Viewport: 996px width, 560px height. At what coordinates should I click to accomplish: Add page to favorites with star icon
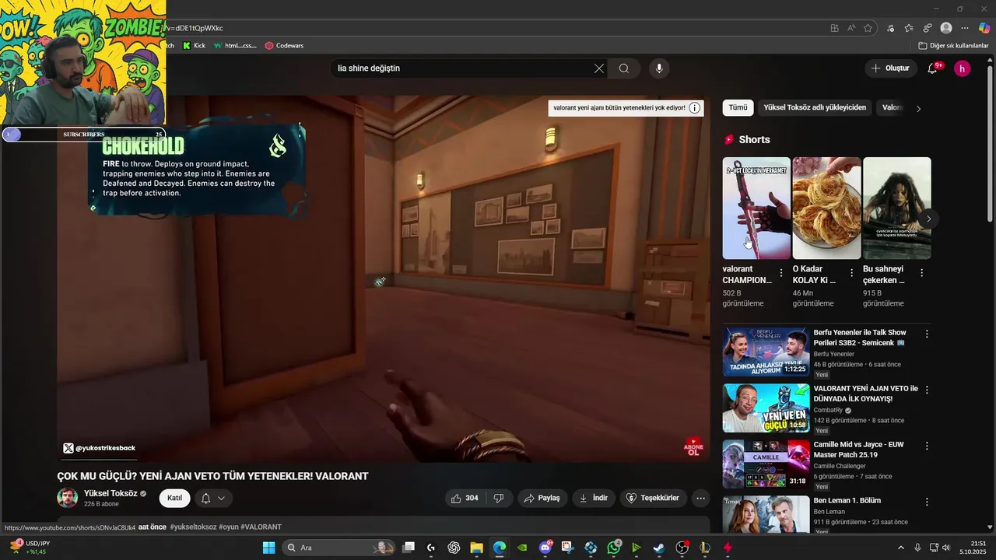point(868,28)
